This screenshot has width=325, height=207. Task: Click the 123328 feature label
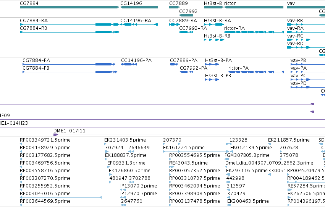click(239, 140)
